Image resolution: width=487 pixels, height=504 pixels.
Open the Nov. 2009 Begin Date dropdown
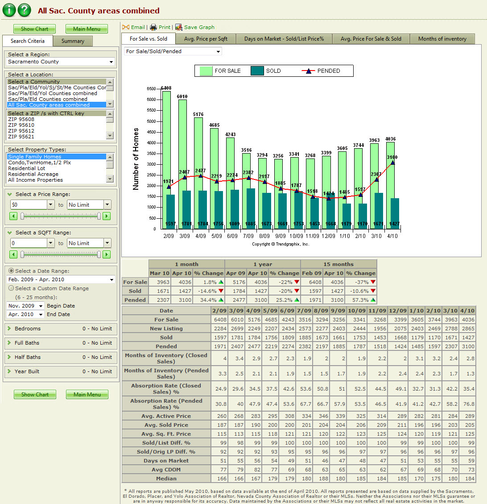[25, 306]
